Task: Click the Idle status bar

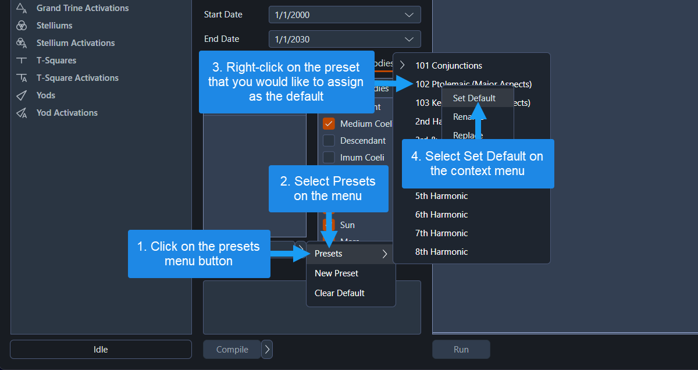Action: [x=101, y=349]
